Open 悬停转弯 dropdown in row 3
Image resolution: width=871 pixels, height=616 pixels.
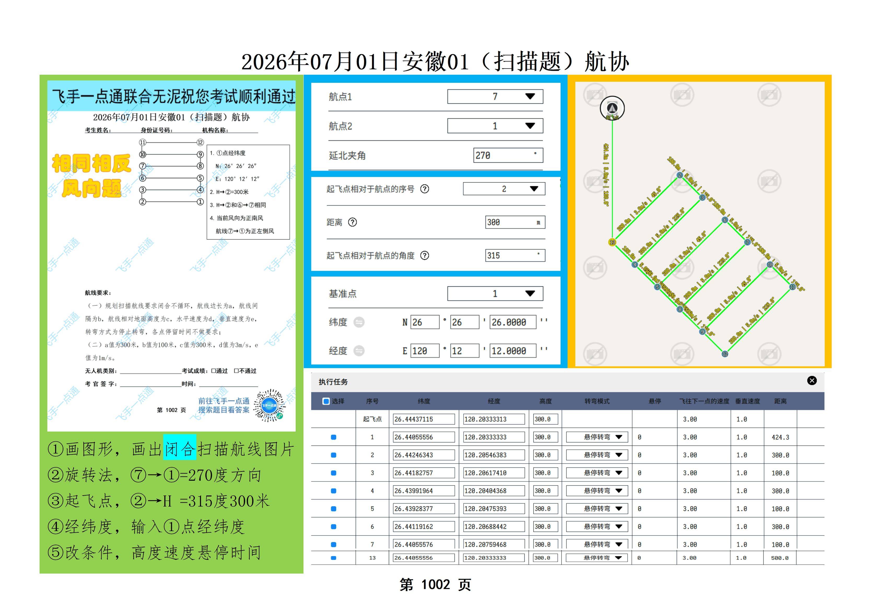pyautogui.click(x=597, y=473)
